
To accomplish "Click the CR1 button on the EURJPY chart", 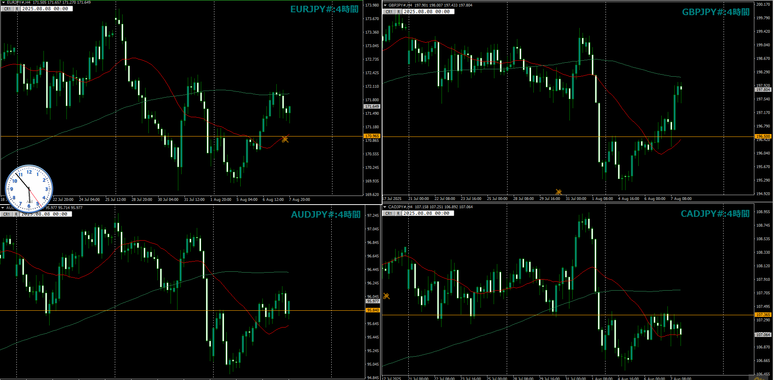I will pos(7,9).
